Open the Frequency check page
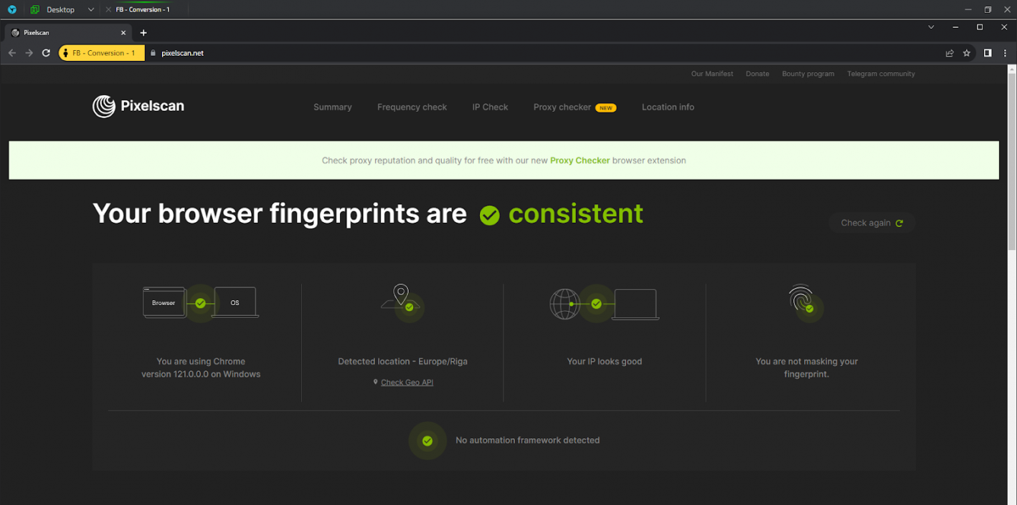The image size is (1017, 505). point(412,107)
